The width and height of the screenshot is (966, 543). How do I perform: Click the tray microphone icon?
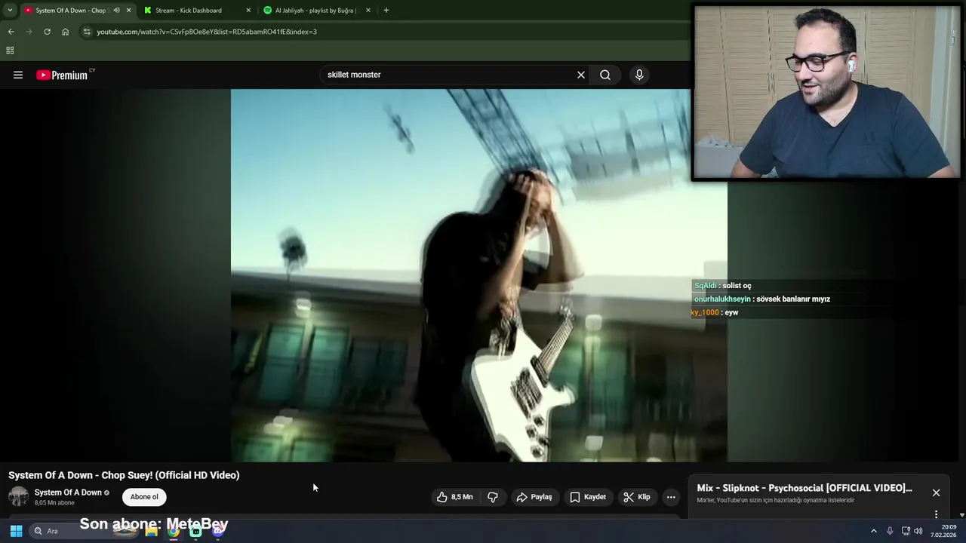point(890,531)
